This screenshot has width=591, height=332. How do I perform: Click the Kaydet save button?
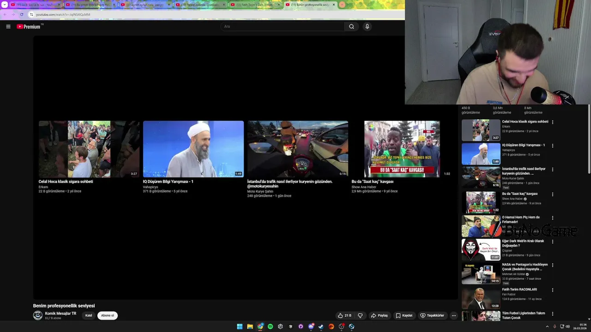tap(404, 315)
